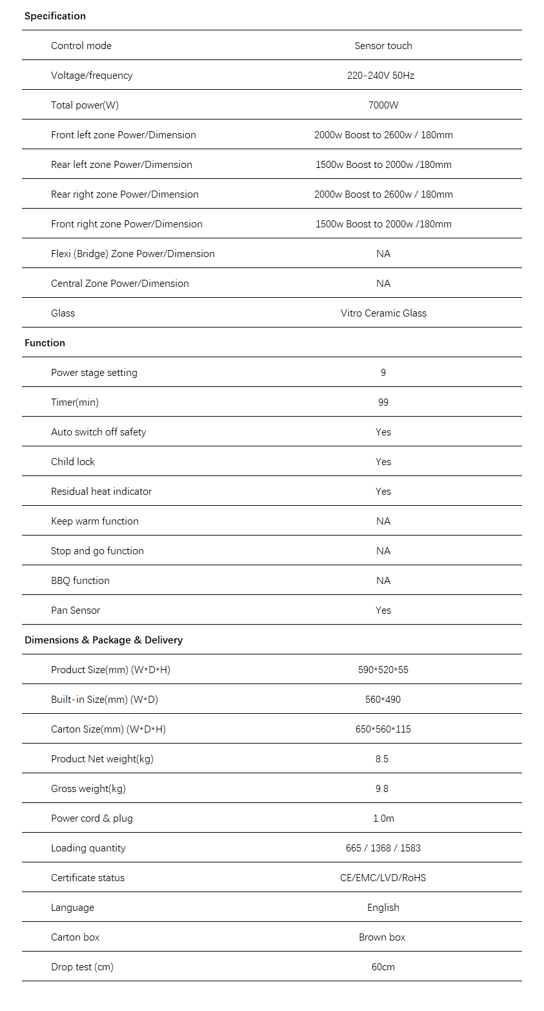The image size is (544, 1011).
Task: Click the Sensor touch value
Action: (x=383, y=46)
